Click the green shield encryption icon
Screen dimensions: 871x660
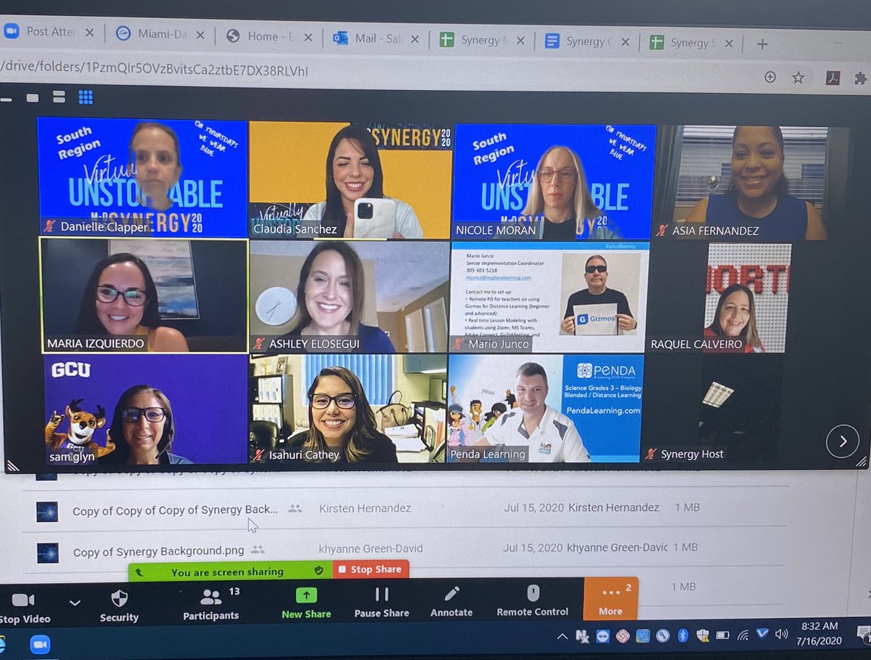point(319,571)
